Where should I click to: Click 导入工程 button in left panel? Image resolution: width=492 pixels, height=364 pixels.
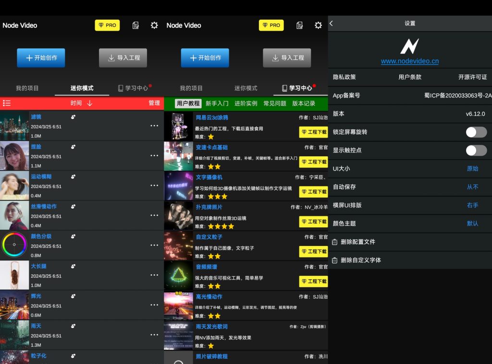123,58
